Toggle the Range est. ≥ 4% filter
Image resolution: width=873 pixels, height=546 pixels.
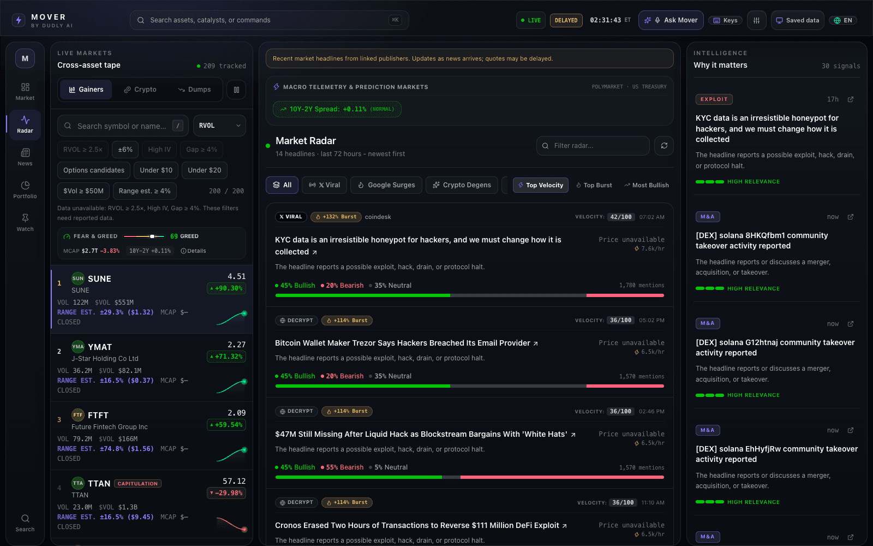click(x=145, y=191)
